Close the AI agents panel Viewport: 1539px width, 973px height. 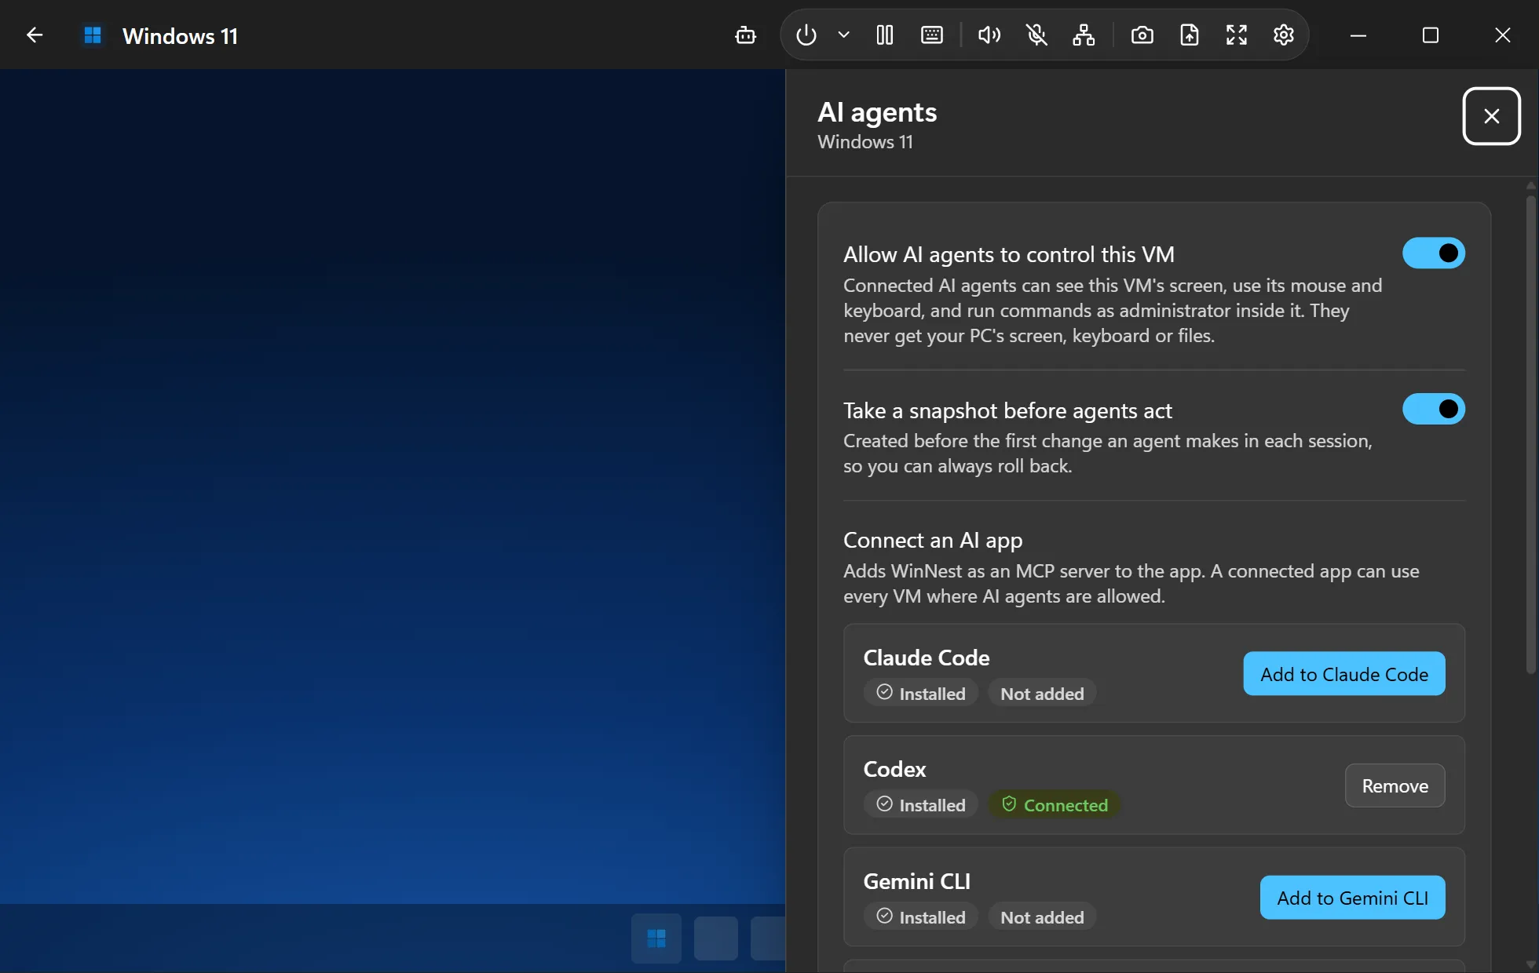point(1492,116)
